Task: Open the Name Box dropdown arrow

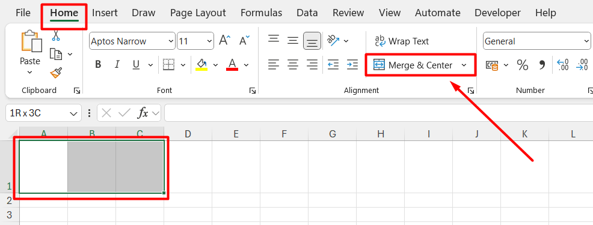Action: point(73,113)
